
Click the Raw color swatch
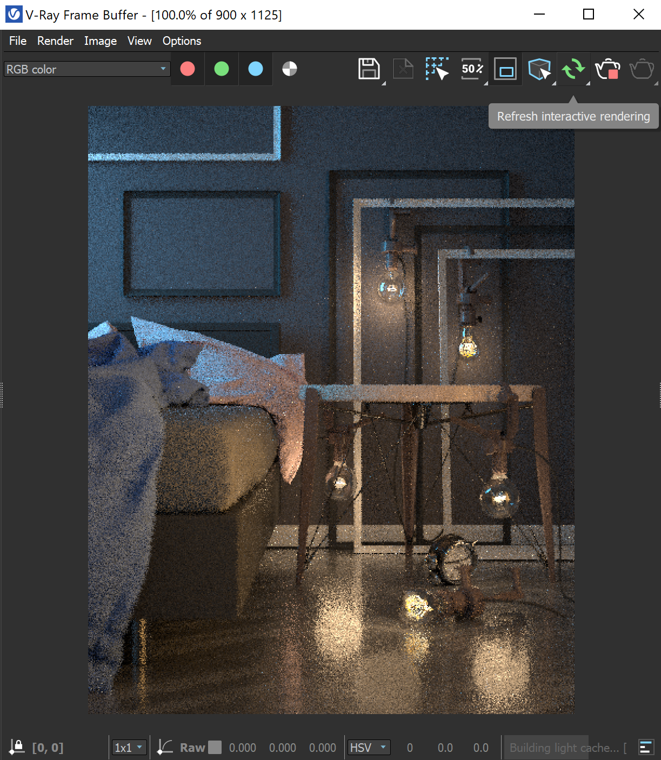(215, 747)
